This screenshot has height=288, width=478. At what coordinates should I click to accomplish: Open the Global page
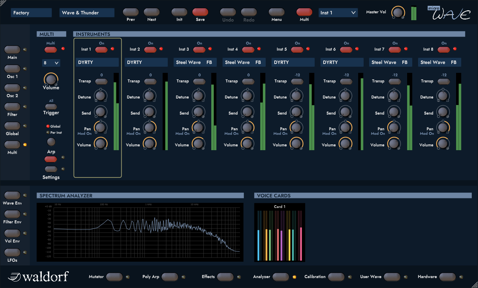(12, 126)
